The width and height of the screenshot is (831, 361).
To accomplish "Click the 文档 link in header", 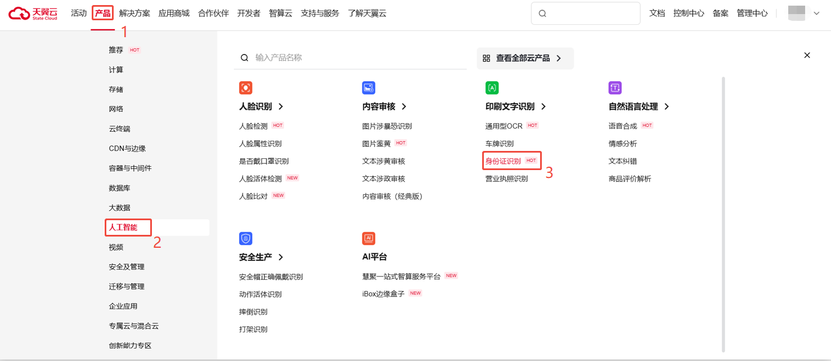I will [x=657, y=13].
